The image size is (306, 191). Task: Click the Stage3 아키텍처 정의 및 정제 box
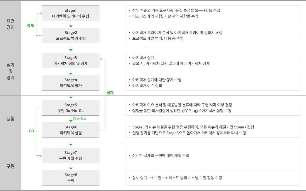(70, 61)
